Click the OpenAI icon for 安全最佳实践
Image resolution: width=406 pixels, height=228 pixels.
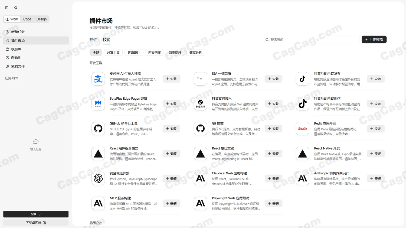[x=98, y=178]
